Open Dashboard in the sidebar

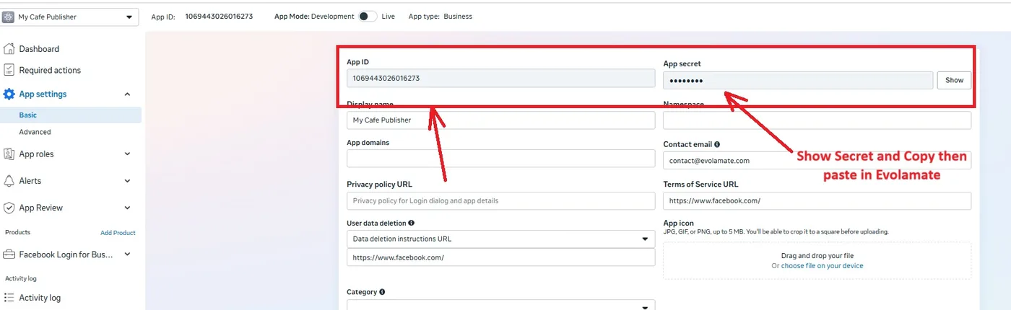39,49
